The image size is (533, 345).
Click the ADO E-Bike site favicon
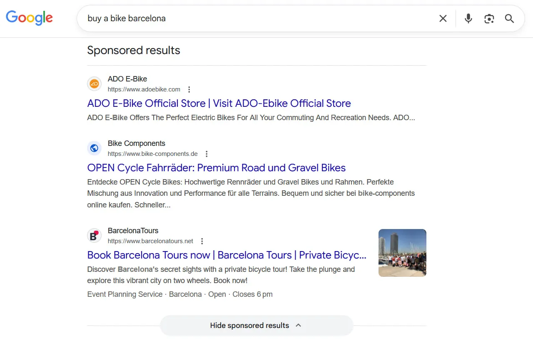click(94, 84)
